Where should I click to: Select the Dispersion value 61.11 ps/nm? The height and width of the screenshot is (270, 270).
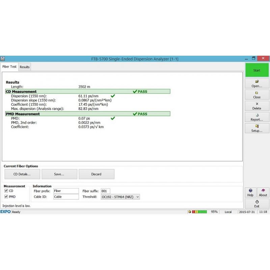tap(88, 96)
